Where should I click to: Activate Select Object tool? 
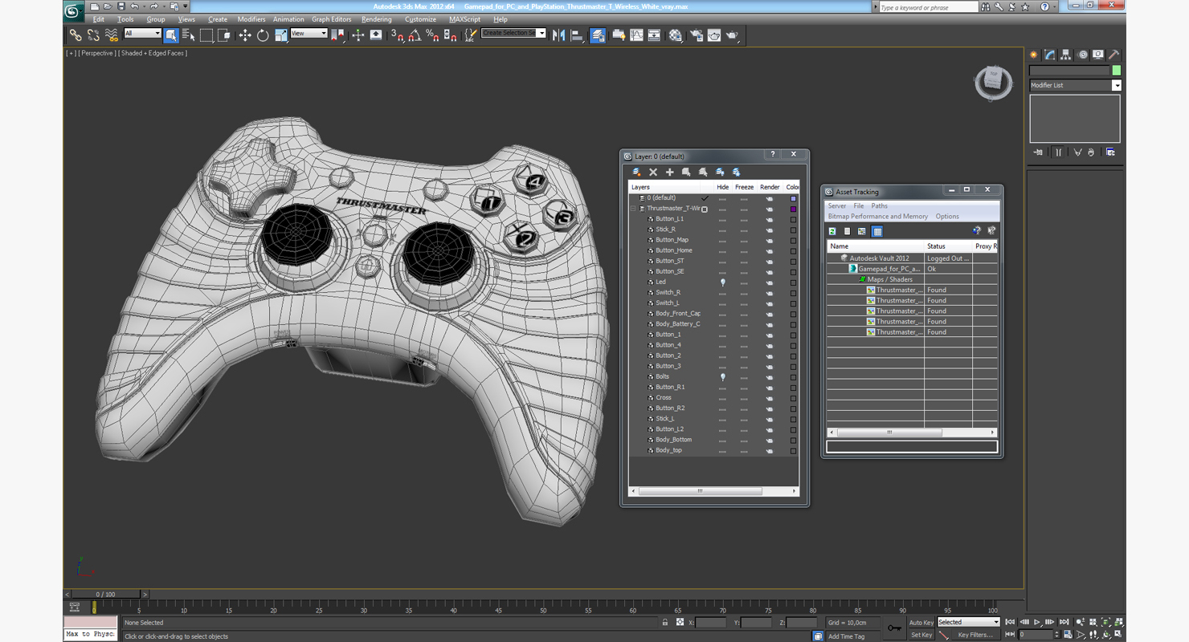click(171, 35)
